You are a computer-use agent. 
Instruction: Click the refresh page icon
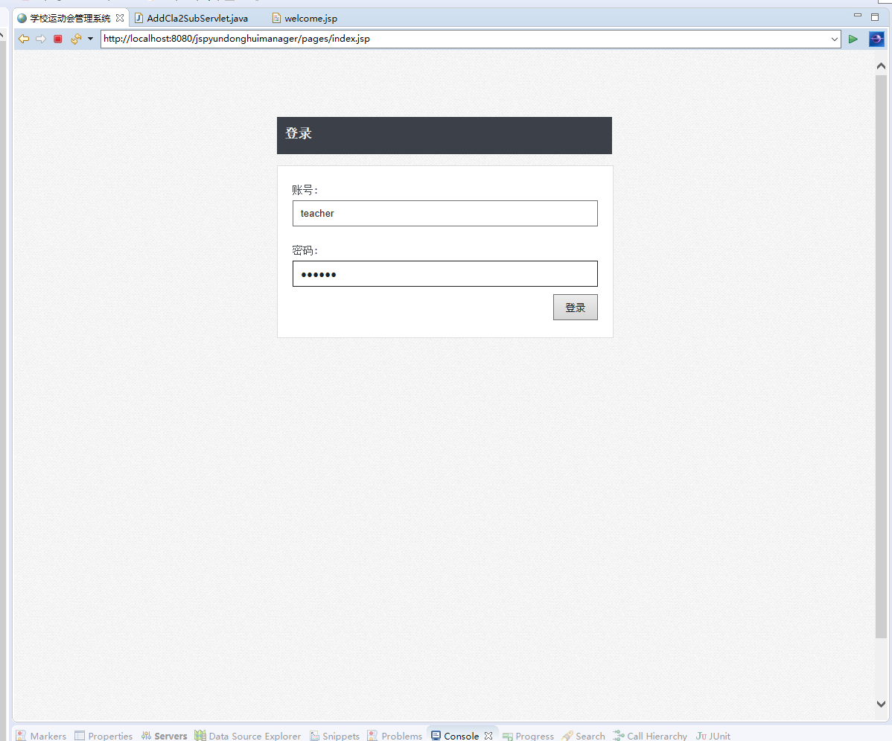pos(75,39)
